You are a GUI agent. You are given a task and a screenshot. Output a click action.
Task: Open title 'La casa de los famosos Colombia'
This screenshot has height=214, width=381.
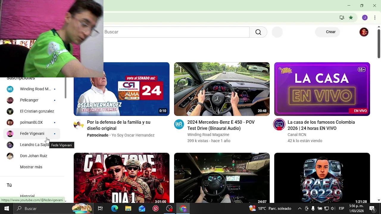(x=321, y=125)
